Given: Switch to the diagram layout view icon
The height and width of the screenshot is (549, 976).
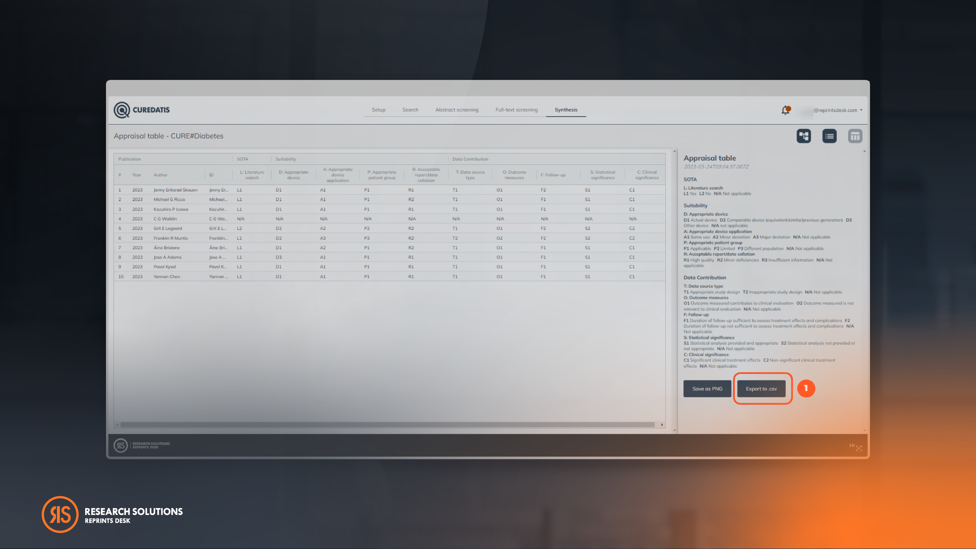Looking at the screenshot, I should coord(804,136).
